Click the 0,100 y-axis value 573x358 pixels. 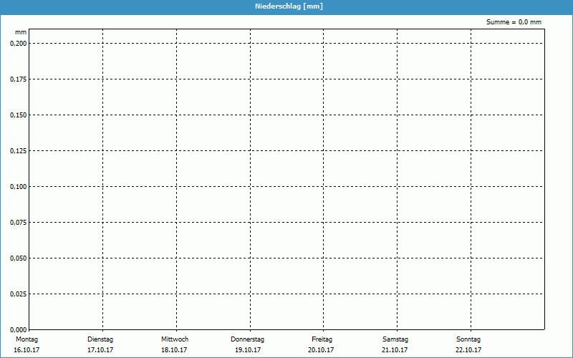tap(19, 187)
